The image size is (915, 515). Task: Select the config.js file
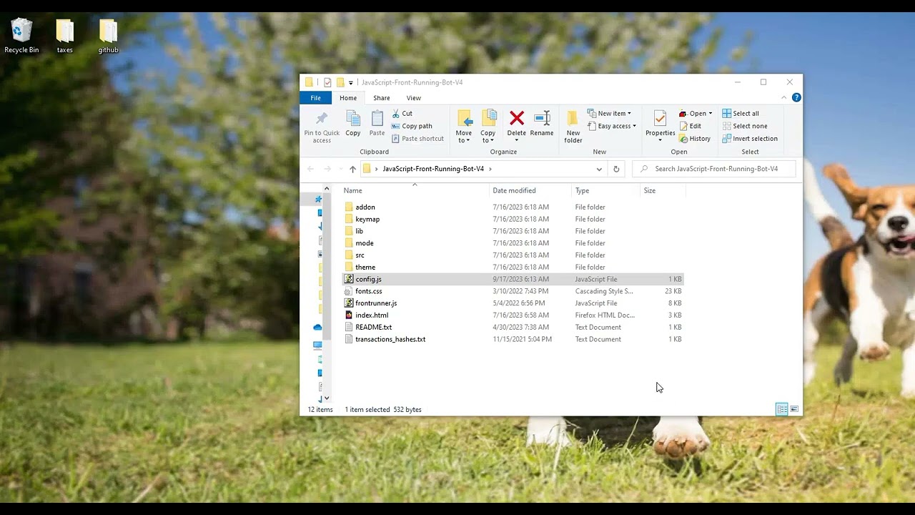click(513, 279)
